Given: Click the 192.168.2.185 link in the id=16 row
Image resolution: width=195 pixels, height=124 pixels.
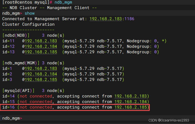Looking at the screenshot, I should [130, 107].
